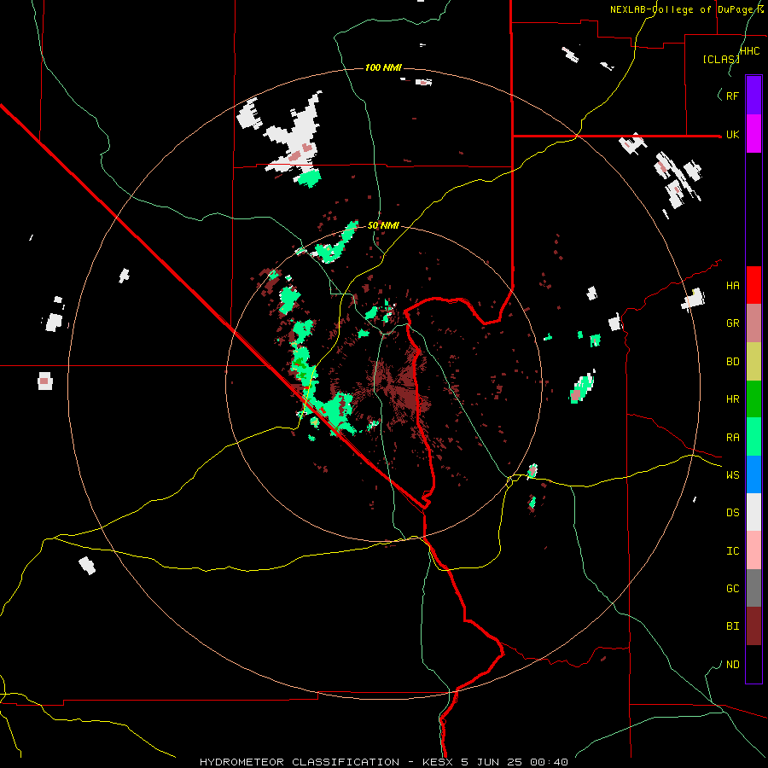This screenshot has width=768, height=768.
Task: Click the "5 JUN 25" date text
Action: (x=492, y=762)
